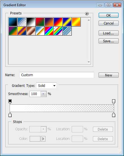124x156 pixels.
Task: Click OK to confirm the gradient
Action: click(108, 15)
